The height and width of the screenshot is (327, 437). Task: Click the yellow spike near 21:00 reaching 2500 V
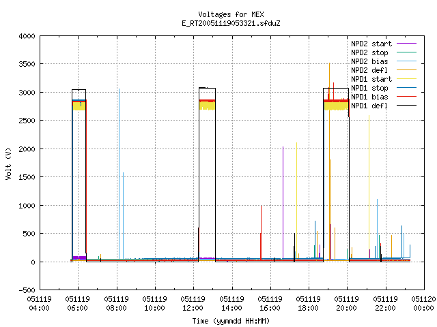tap(369, 186)
